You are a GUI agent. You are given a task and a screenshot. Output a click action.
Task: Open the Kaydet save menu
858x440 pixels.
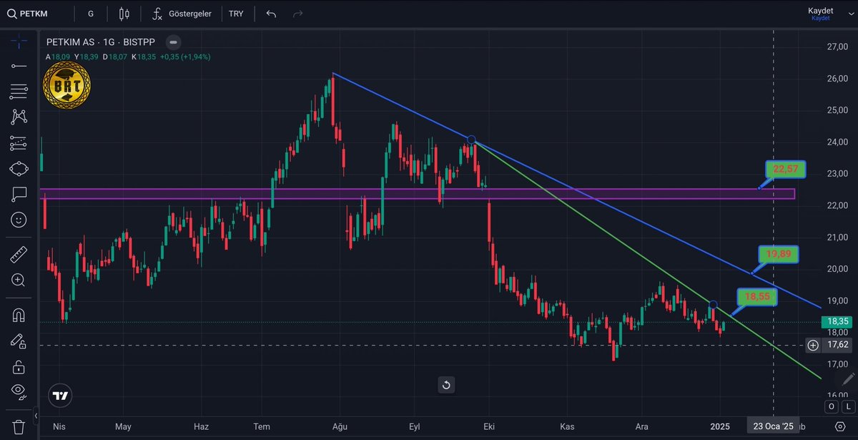click(x=820, y=13)
